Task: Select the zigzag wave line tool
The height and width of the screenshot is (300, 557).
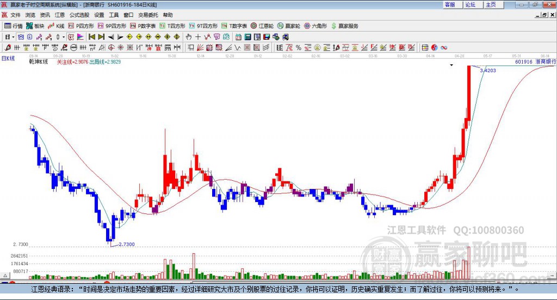Action: tap(237, 47)
